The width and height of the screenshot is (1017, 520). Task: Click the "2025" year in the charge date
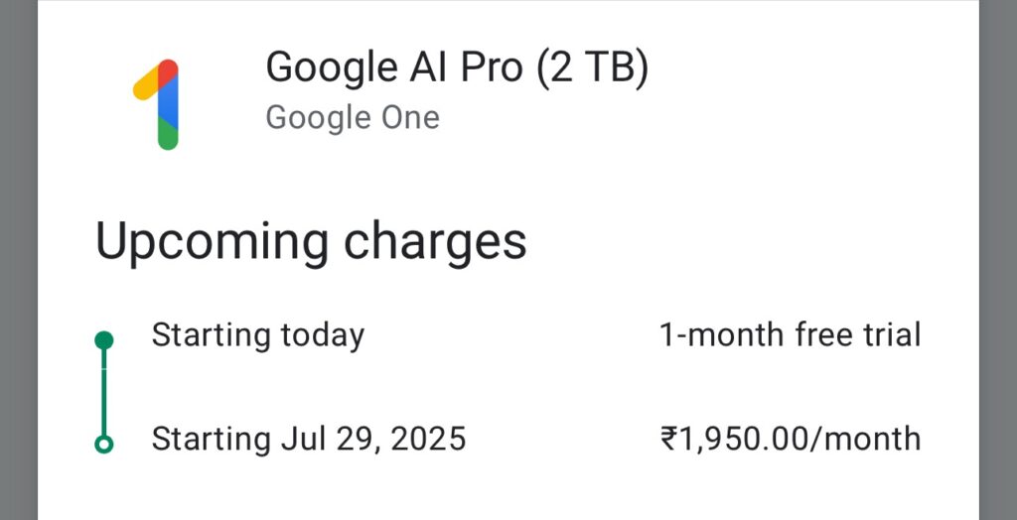[429, 439]
